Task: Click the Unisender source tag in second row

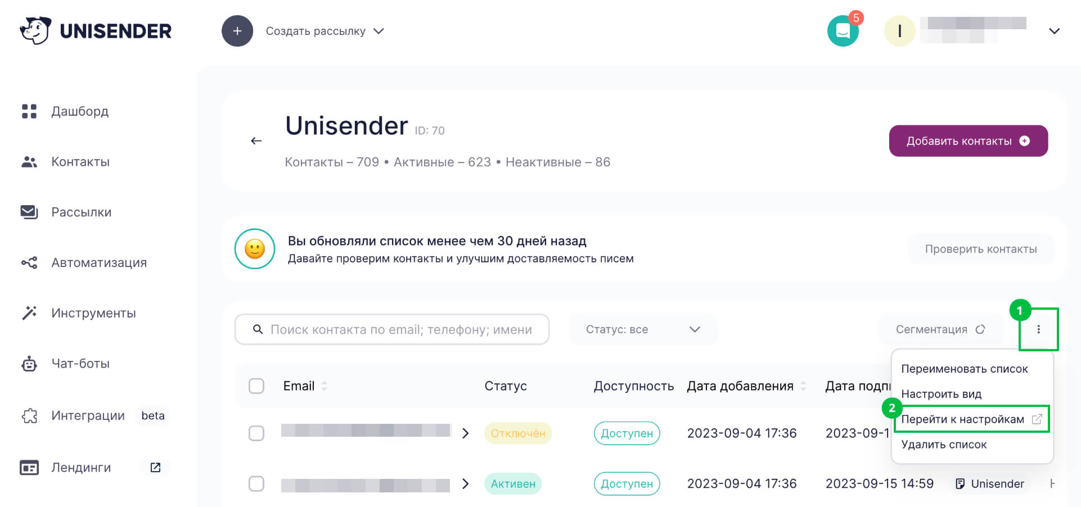Action: click(990, 484)
